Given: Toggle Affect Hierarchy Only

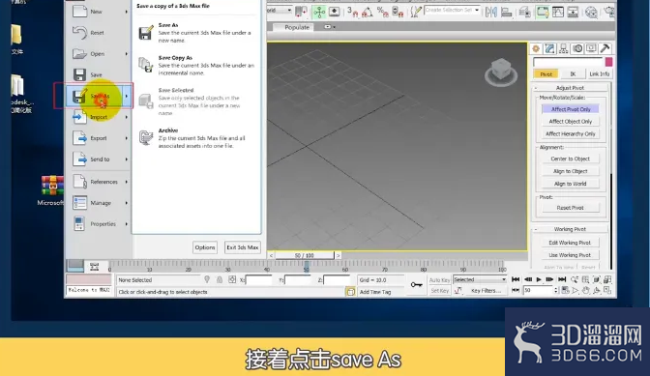Looking at the screenshot, I should point(571,134).
